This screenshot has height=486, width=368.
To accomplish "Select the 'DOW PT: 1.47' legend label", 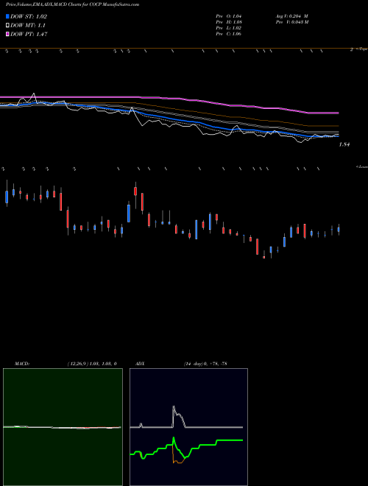I will (x=29, y=35).
